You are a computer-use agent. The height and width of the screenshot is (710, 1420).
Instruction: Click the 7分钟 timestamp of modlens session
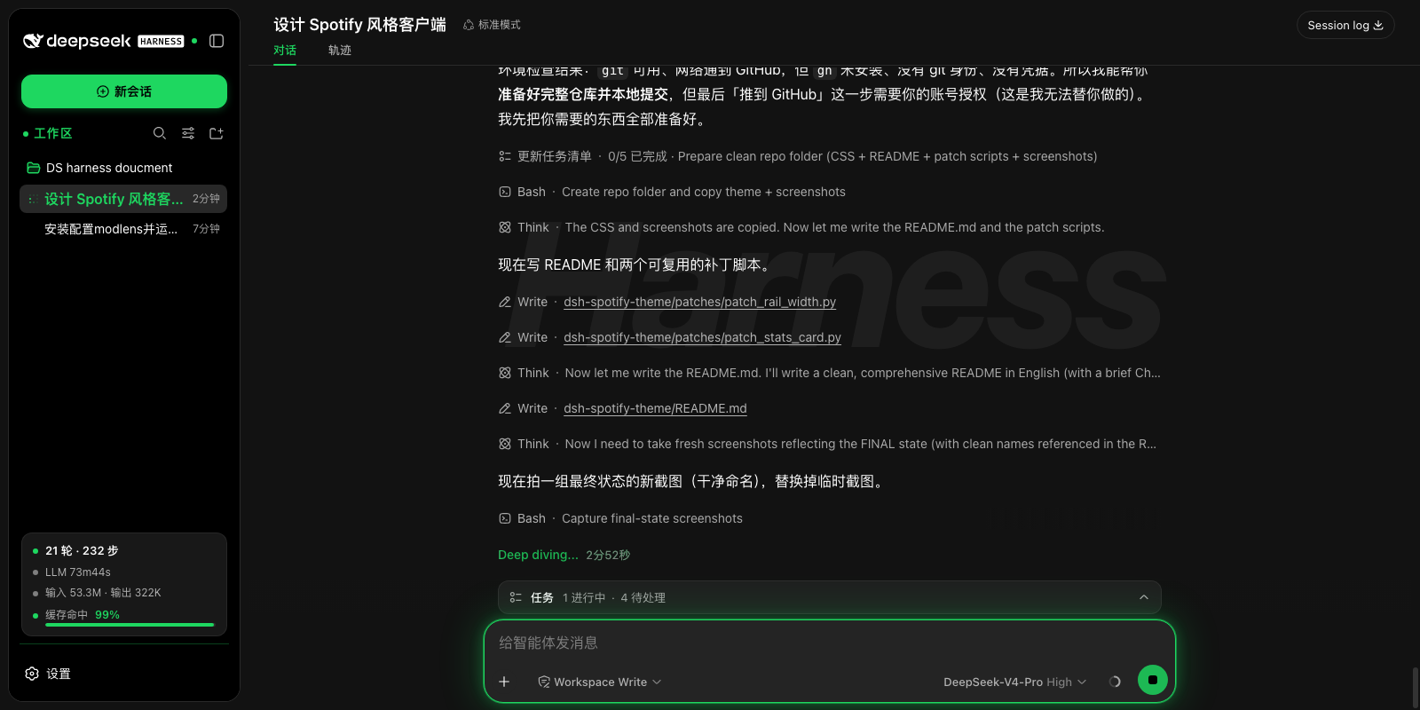pyautogui.click(x=206, y=229)
